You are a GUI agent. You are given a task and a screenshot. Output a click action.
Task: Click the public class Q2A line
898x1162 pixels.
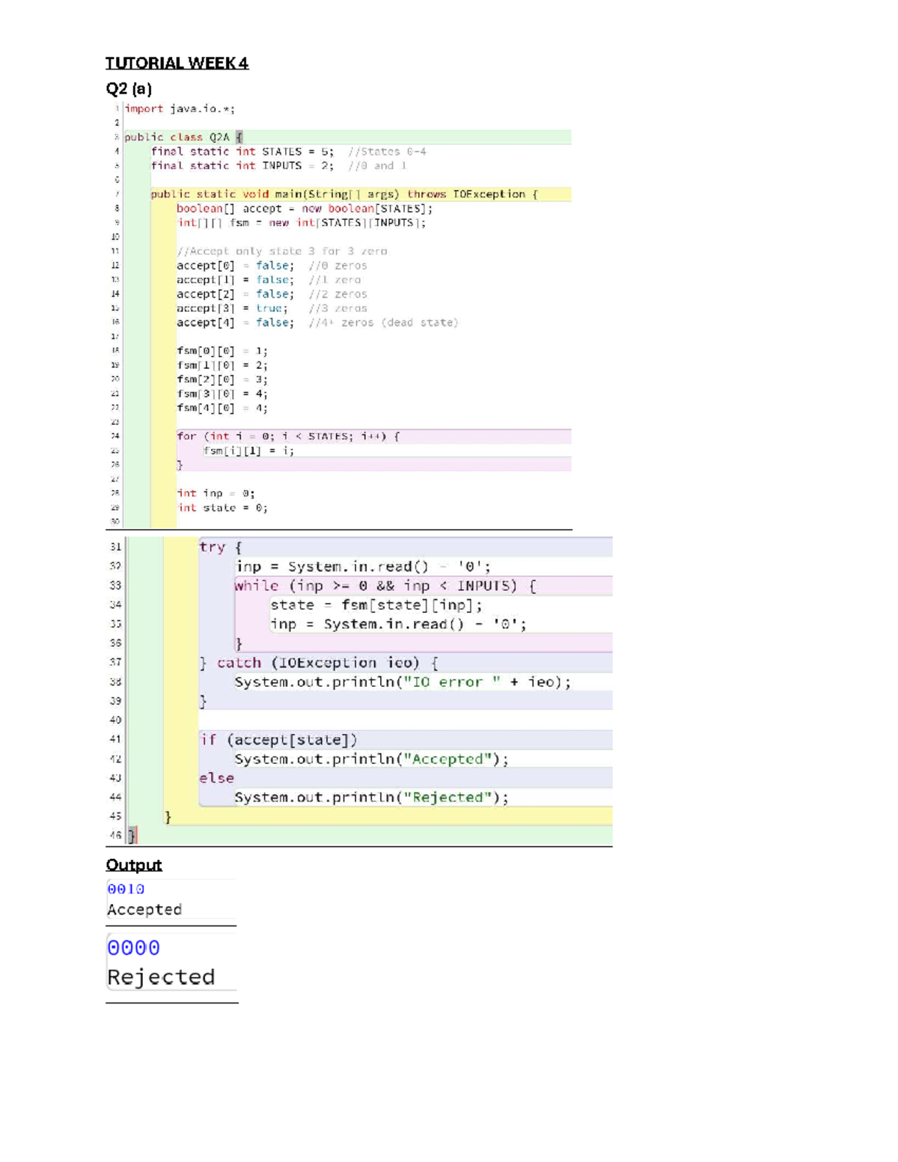184,137
